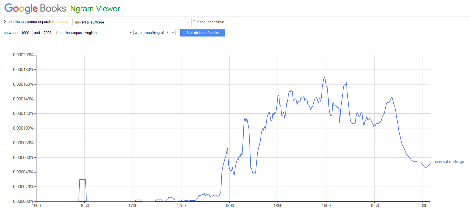Expand the phrase field dropdown arrow
470x213 pixels.
click(x=188, y=22)
